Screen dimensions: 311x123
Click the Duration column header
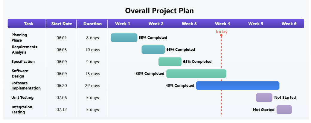point(92,24)
